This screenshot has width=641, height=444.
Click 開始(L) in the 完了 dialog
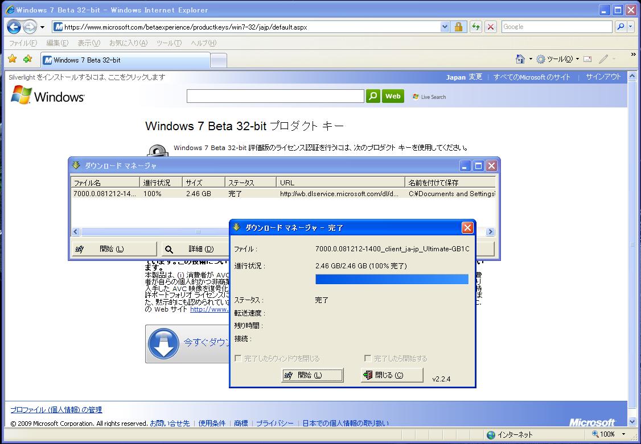click(x=313, y=375)
